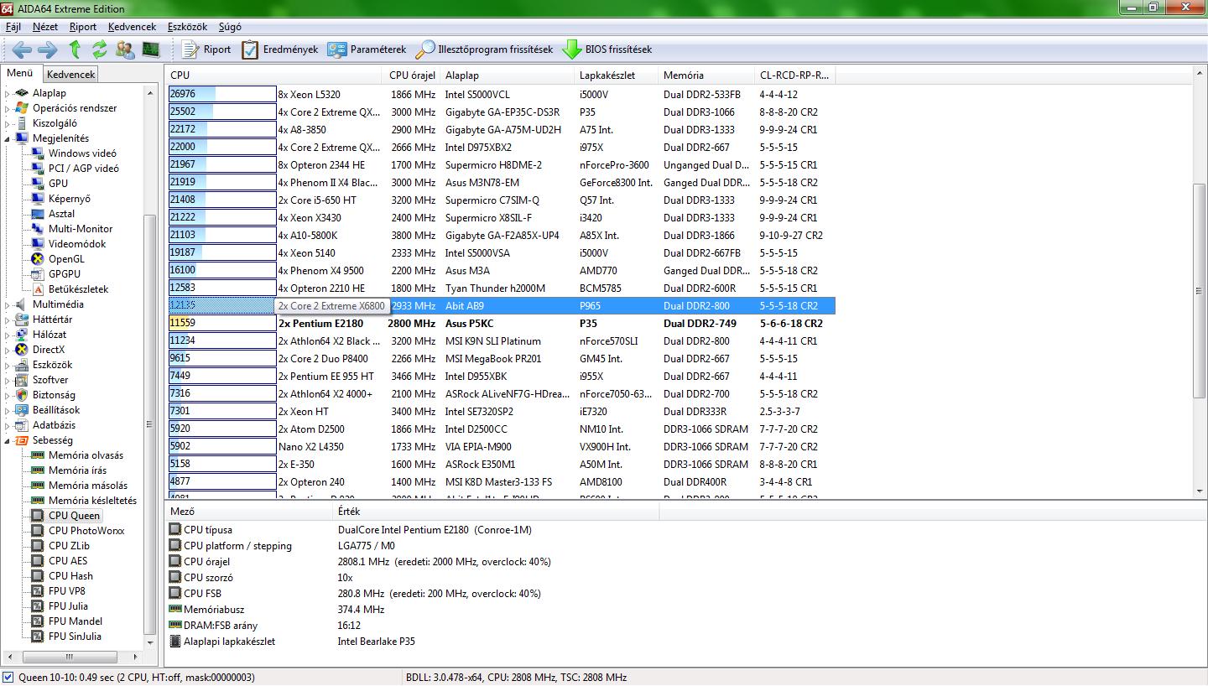Screen dimensions: 1208x686
Task: Click the 26976 score bar
Action: (222, 94)
